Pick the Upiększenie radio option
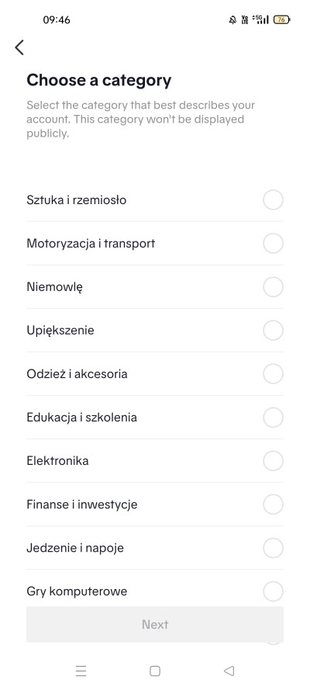 (273, 331)
